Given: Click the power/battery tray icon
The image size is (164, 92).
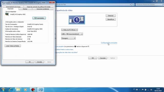Looking at the screenshot, I should tap(146, 90).
